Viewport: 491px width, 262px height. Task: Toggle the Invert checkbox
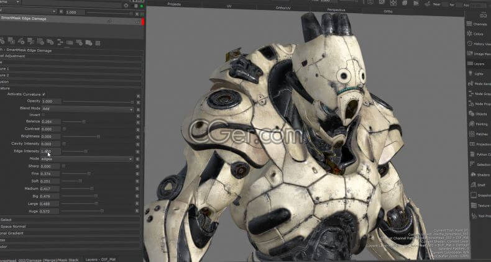[x=44, y=115]
